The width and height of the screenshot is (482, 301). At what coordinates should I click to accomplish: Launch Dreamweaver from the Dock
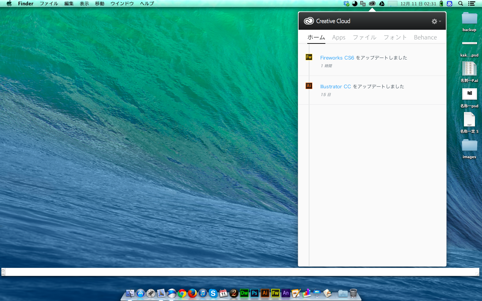pos(244,293)
